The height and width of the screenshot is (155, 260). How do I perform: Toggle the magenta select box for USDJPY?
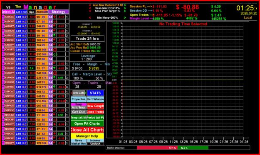(3, 143)
